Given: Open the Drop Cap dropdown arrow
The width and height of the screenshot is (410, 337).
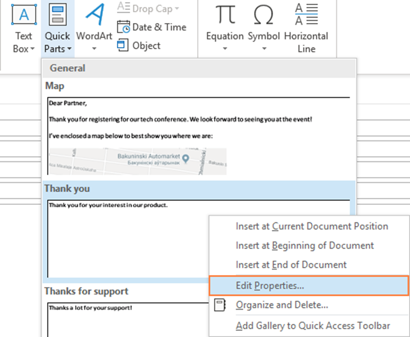Looking at the screenshot, I should pos(177,9).
